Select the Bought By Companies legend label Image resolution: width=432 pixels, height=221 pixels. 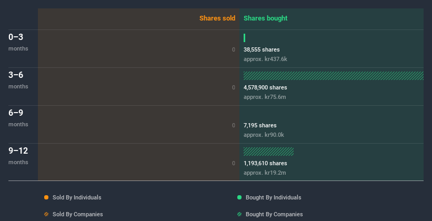pos(274,214)
